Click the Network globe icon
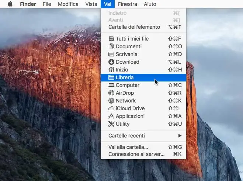The image size is (243, 181). click(x=111, y=101)
